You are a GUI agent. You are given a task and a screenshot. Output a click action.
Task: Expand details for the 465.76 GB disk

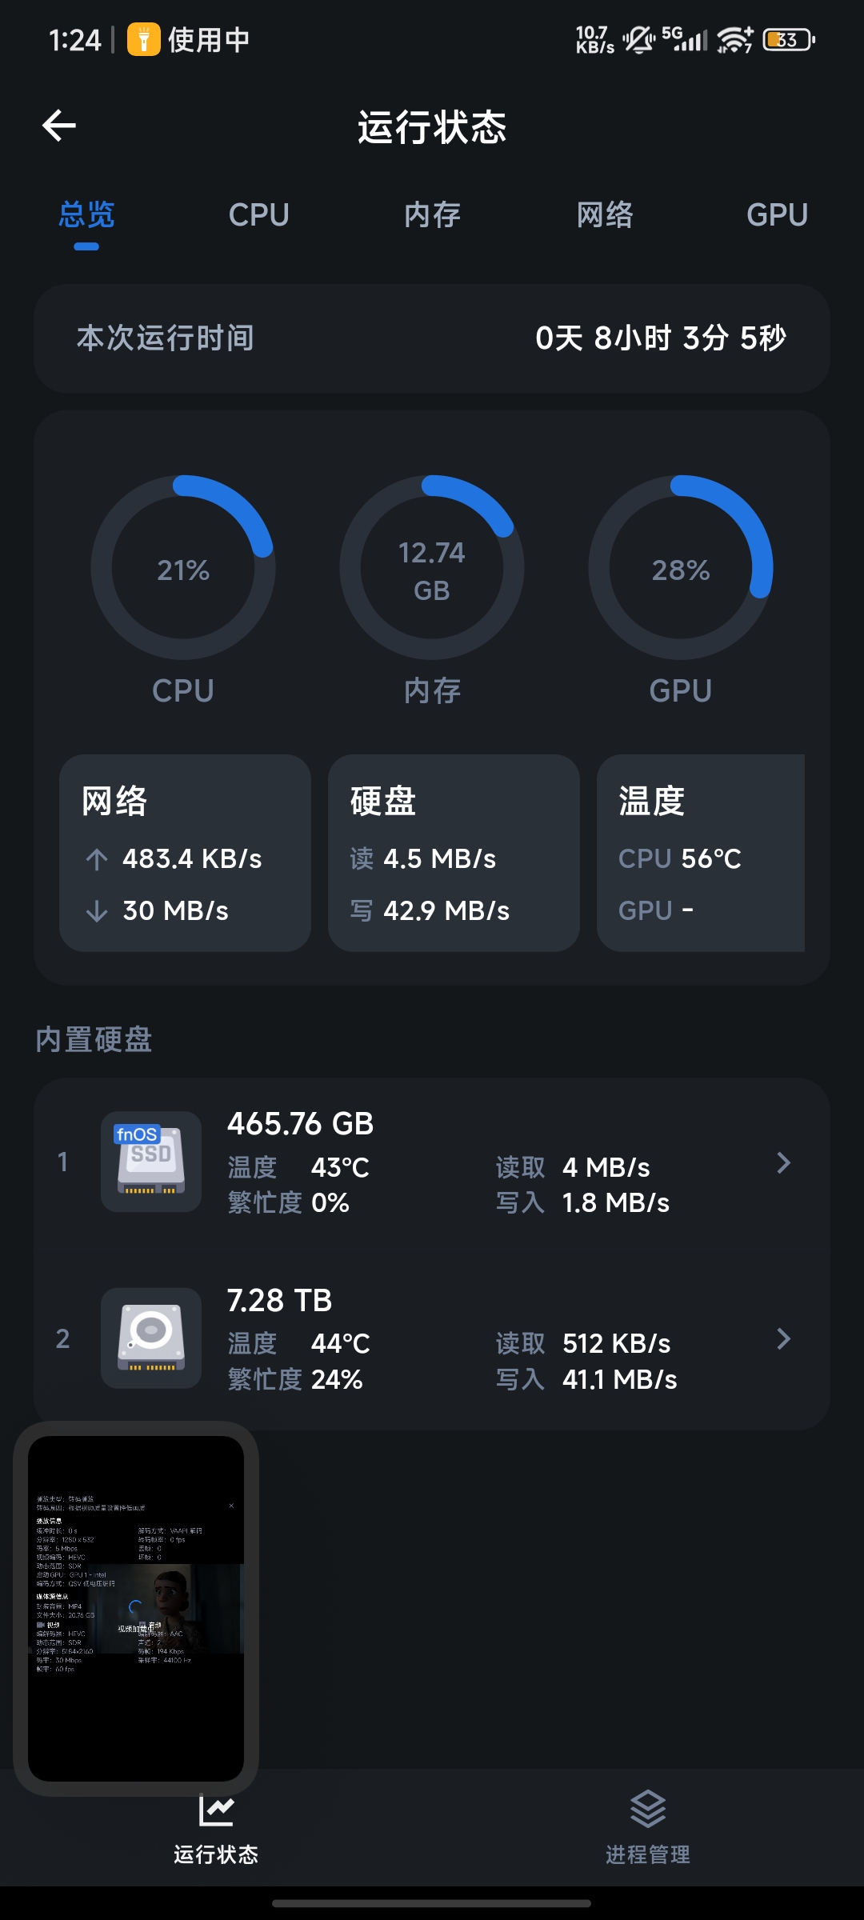click(783, 1162)
